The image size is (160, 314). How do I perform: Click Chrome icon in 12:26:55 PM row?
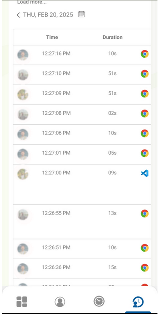coord(144,213)
